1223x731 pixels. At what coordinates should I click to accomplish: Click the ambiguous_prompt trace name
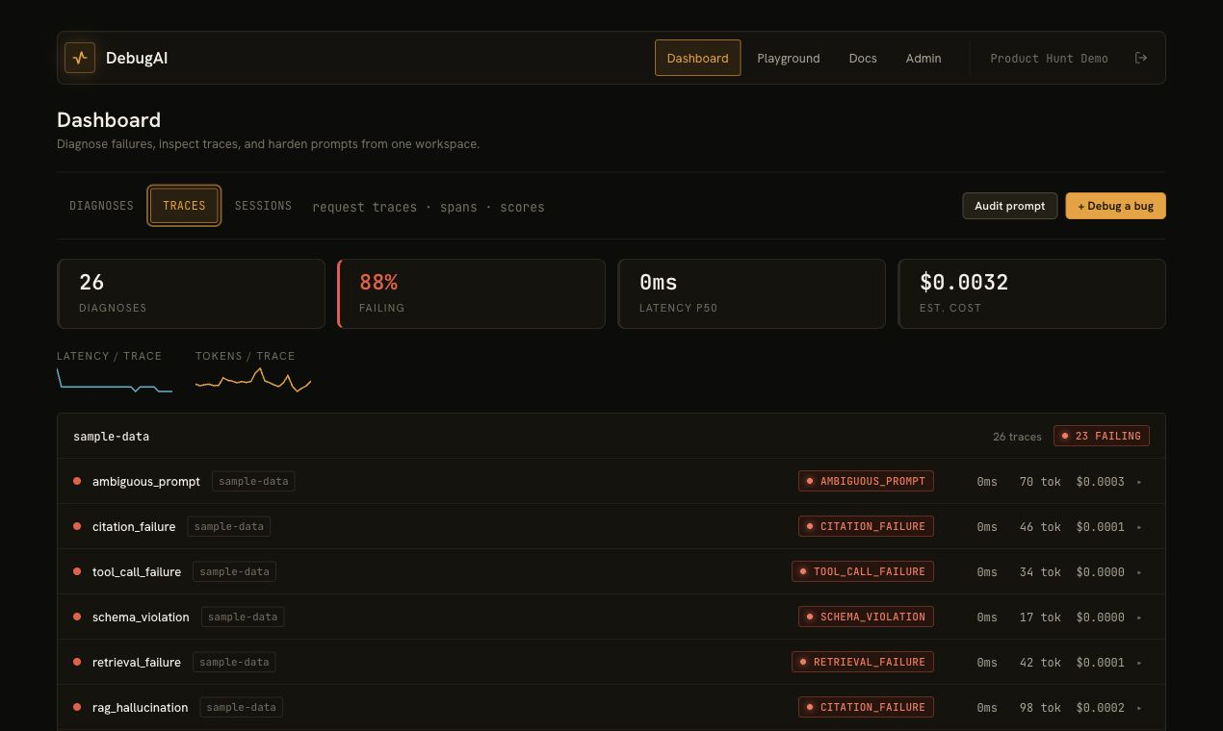tap(146, 481)
